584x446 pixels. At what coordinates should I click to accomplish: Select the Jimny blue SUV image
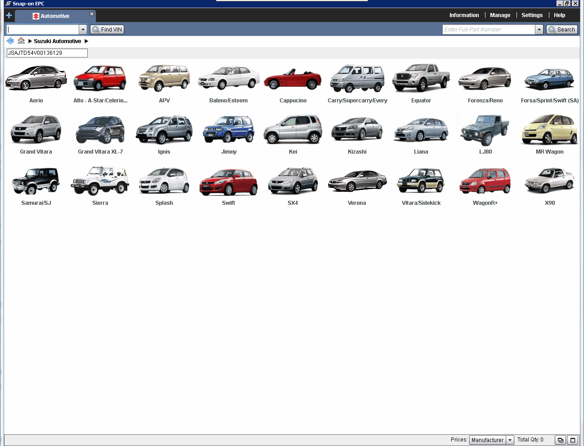229,129
